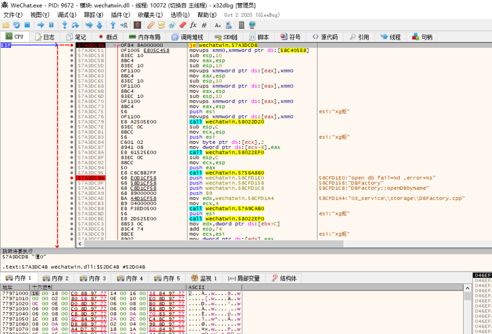
Task: Toggle breakpoint dot at row 57A3DC9F
Action: tap(72, 183)
